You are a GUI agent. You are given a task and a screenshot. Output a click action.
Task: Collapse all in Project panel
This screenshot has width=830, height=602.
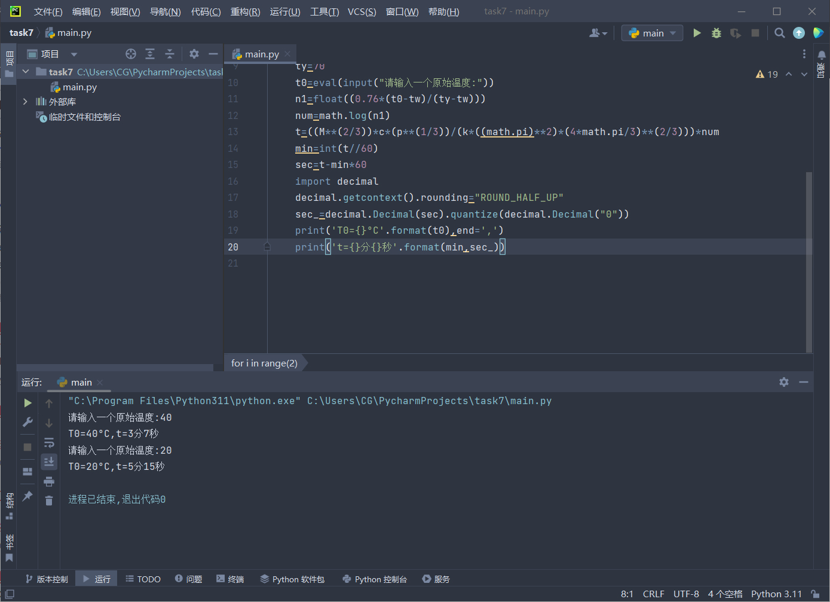pyautogui.click(x=170, y=54)
